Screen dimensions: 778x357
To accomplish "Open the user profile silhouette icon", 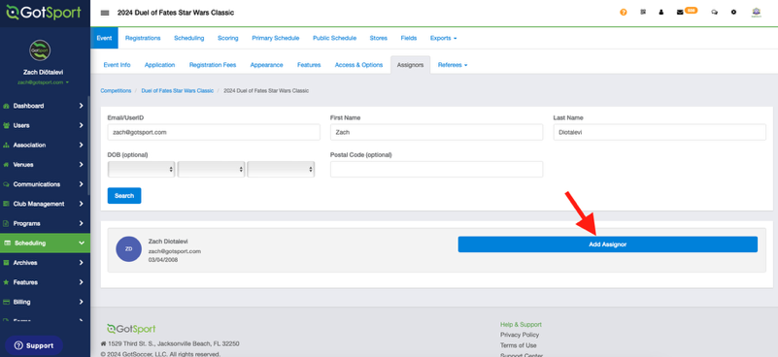I will 660,12.
